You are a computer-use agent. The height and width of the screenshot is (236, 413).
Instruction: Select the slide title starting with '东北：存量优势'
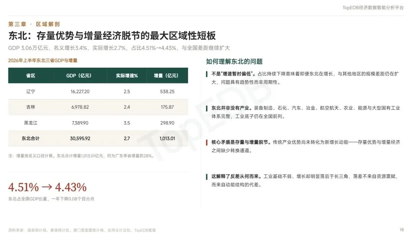click(x=112, y=36)
